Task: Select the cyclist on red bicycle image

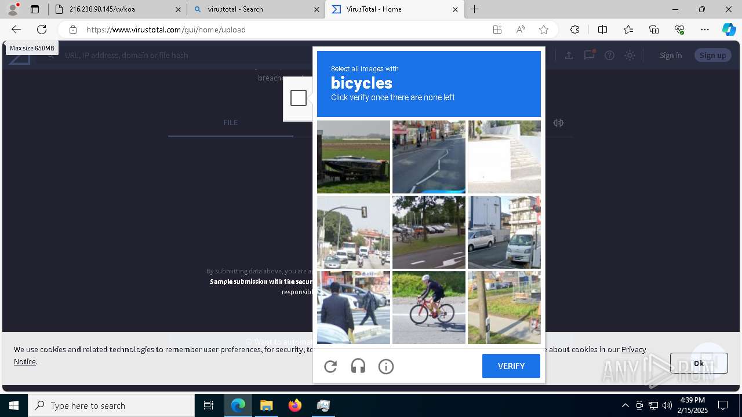Action: click(429, 308)
